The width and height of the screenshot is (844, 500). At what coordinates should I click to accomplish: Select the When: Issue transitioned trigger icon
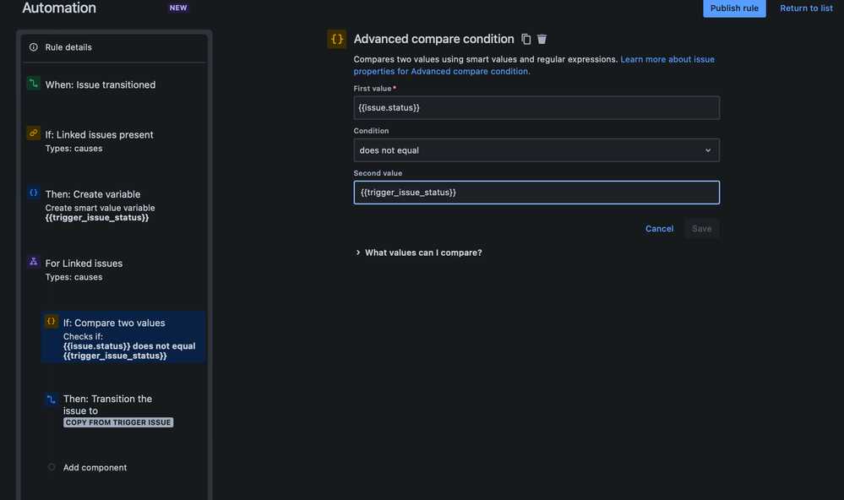[x=34, y=84]
